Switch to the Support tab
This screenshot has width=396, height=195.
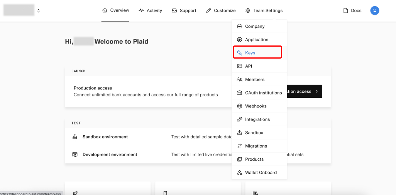(184, 11)
